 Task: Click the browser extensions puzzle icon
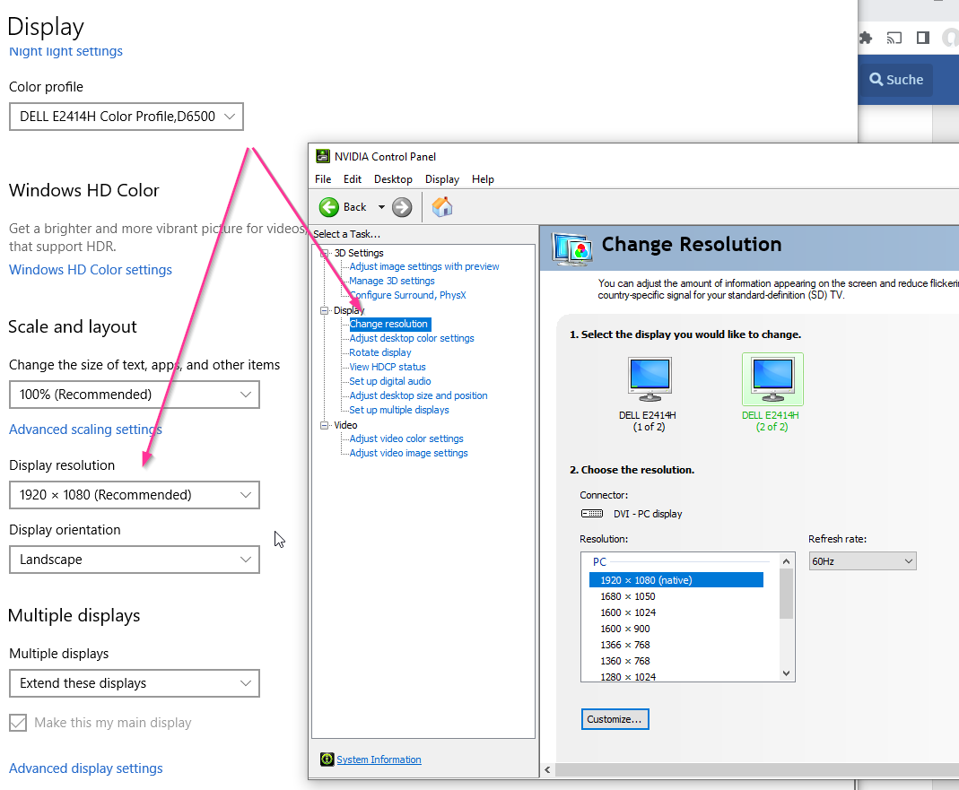point(866,38)
